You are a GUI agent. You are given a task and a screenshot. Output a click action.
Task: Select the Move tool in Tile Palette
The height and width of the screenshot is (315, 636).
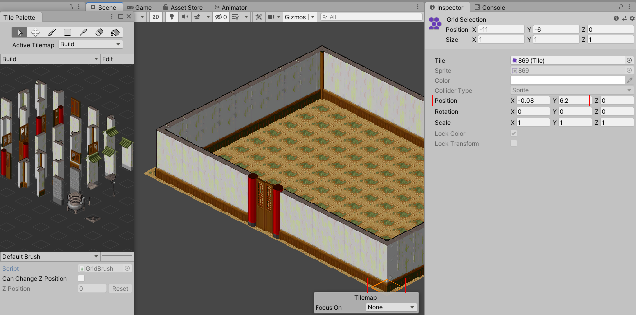35,32
